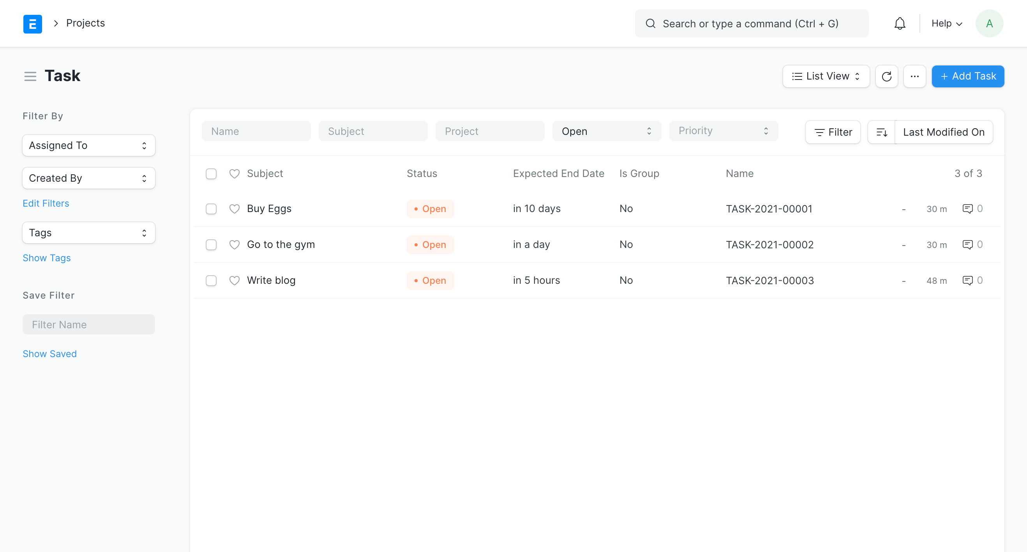Toggle the checkbox for Buy Eggs task
This screenshot has height=552, width=1027.
[x=212, y=209]
